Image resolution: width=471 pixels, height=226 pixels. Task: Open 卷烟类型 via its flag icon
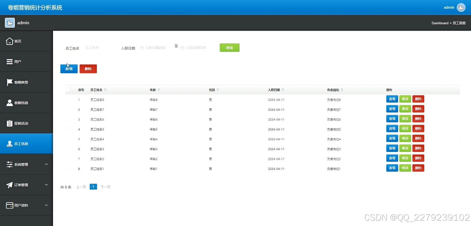click(9, 82)
